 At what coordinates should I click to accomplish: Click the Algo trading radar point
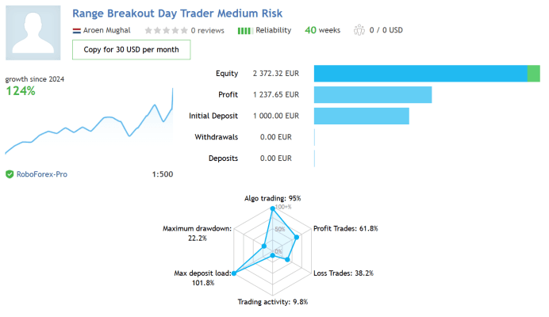272,208
